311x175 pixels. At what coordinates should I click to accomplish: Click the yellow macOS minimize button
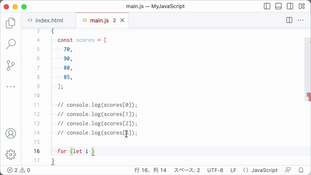click(15, 7)
